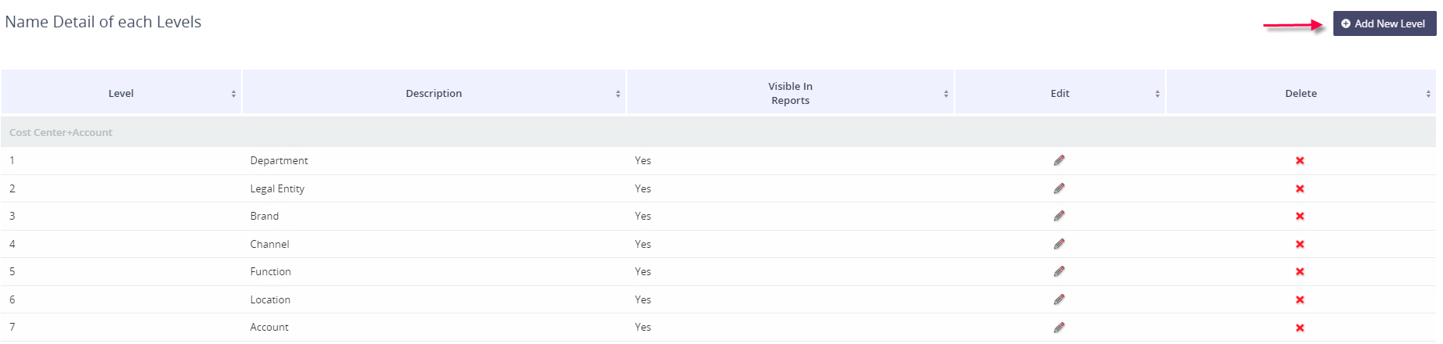Delete the Account level

(x=1300, y=328)
